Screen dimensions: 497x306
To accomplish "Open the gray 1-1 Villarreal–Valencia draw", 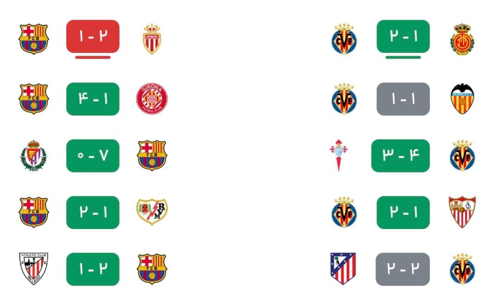I will click(x=403, y=99).
